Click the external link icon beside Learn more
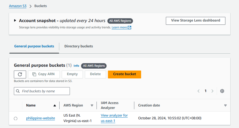The image size is (239, 128). (x=130, y=28)
